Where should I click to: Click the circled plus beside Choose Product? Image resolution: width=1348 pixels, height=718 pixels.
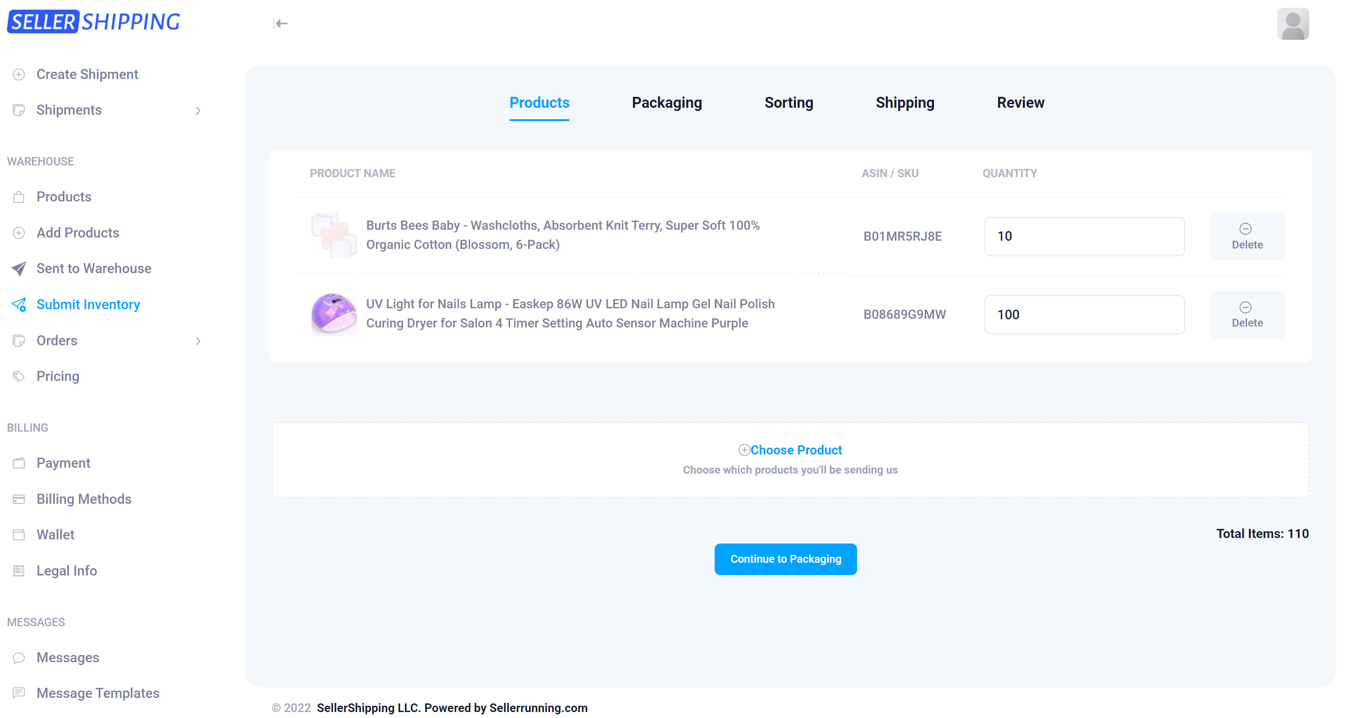click(743, 450)
